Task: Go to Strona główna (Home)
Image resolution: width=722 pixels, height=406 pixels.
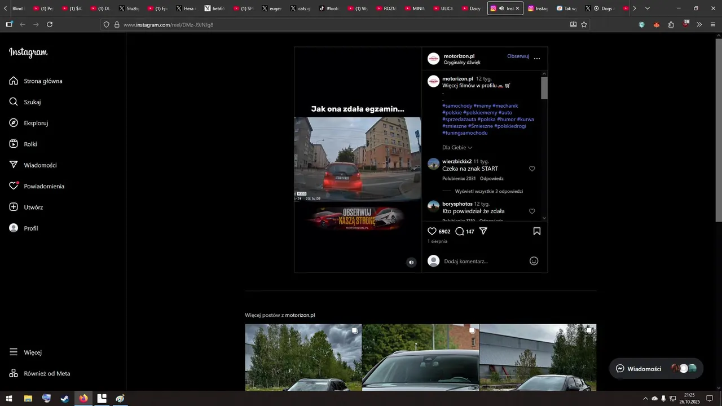Action: (36, 81)
